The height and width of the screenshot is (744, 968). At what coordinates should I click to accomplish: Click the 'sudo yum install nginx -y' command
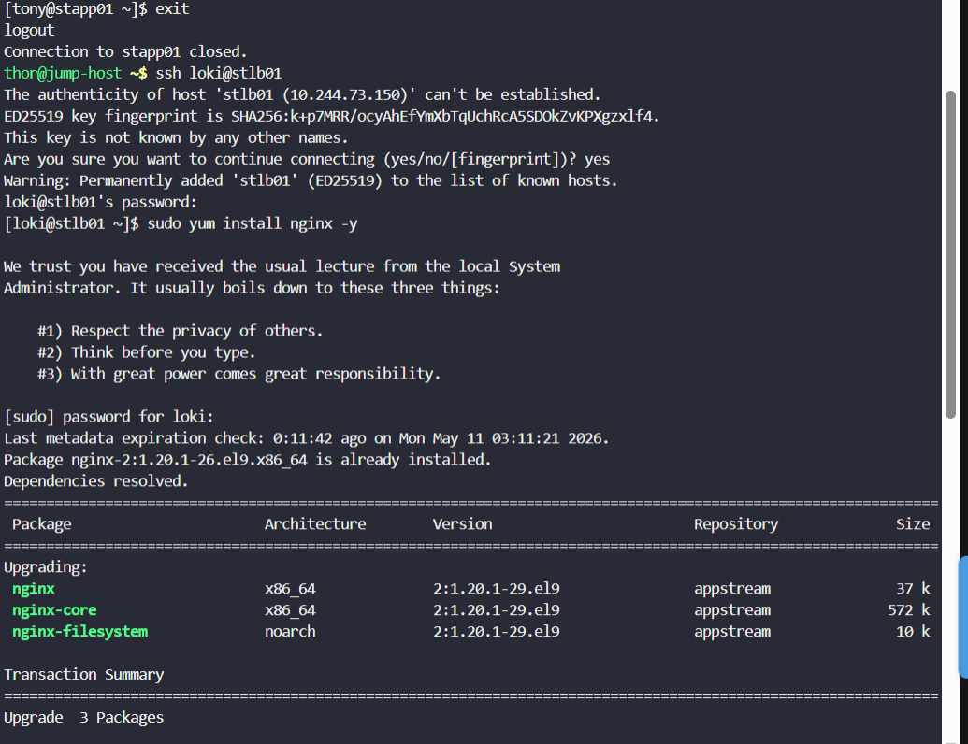pyautogui.click(x=253, y=224)
